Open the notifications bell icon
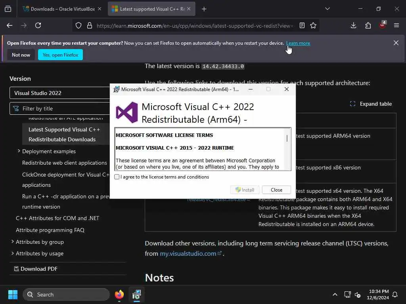Image resolution: width=406 pixels, height=304 pixels. [395, 294]
